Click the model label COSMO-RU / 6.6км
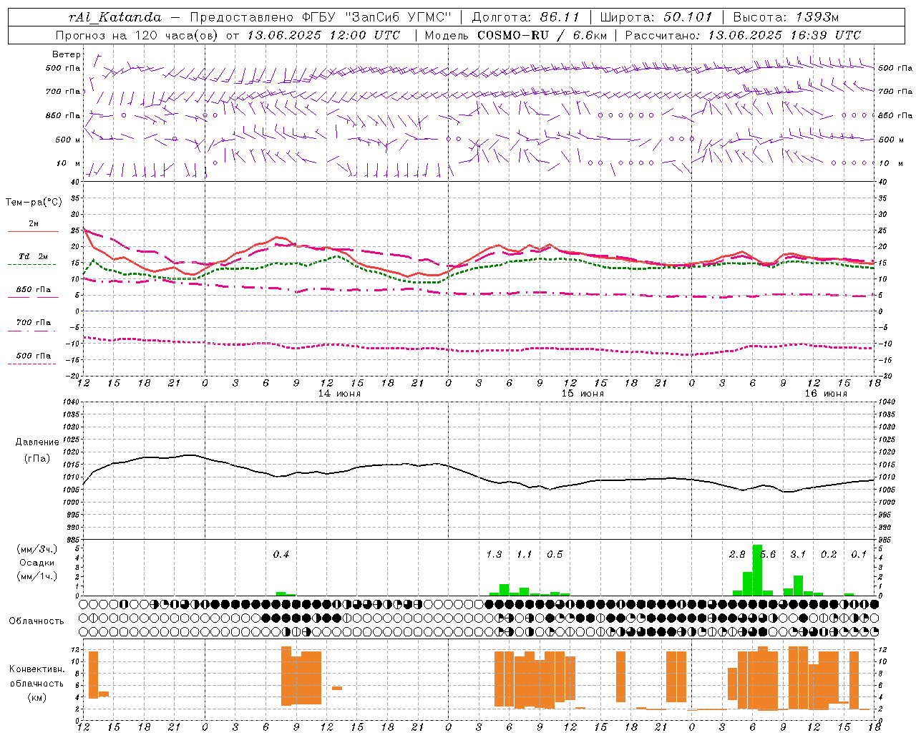 (542, 35)
